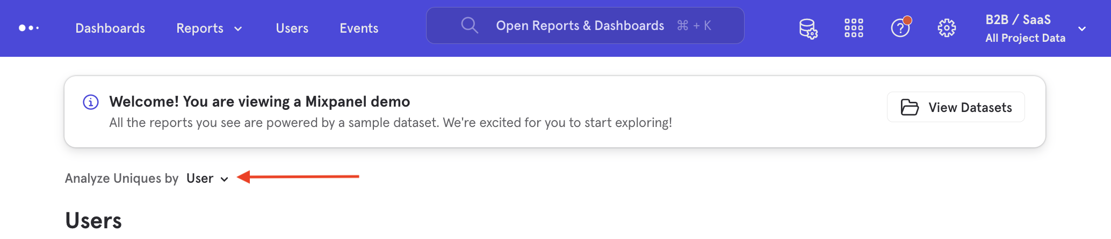Click the chevron beside All Project Data
Viewport: 1111px width, 239px height.
click(1082, 29)
